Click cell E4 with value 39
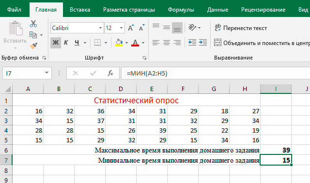Viewport: 310px width, 183px height. pyautogui.click(x=152, y=130)
